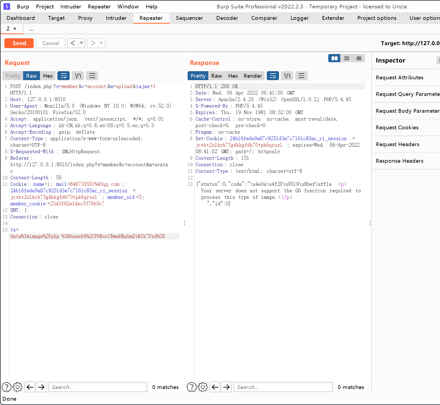440x405 pixels.
Task: Switch to the Target tab
Action: pos(56,18)
